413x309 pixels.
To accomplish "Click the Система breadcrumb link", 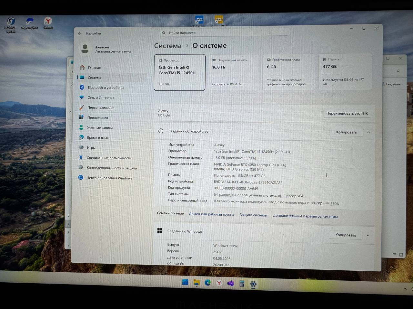I will pos(168,46).
